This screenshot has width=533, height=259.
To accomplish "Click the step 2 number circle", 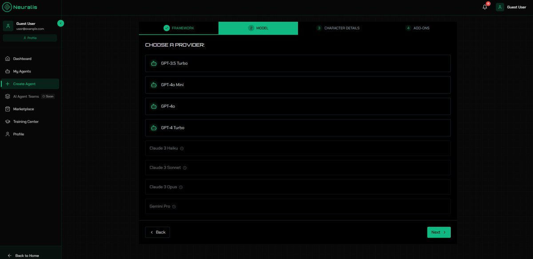I will coord(251,28).
